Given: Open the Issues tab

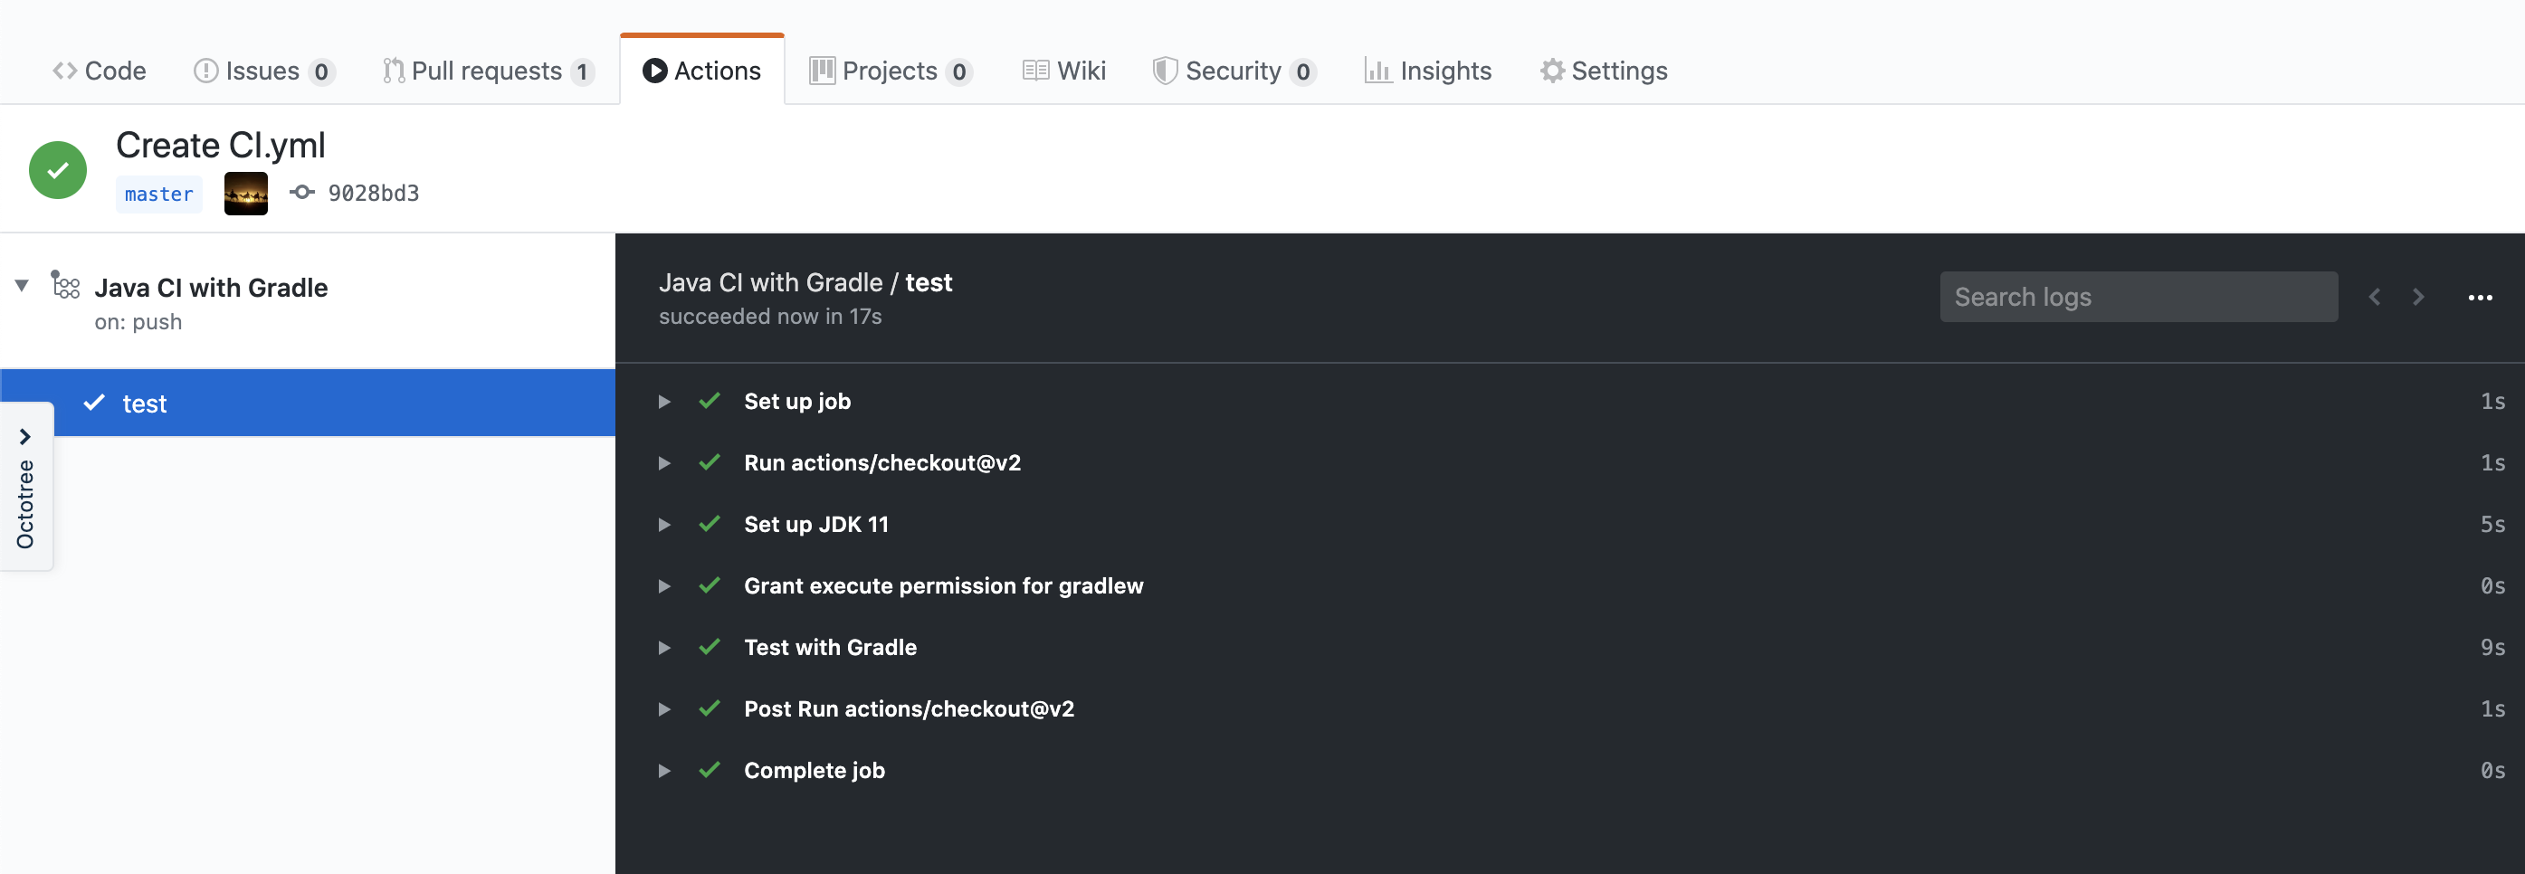Looking at the screenshot, I should pos(263,71).
